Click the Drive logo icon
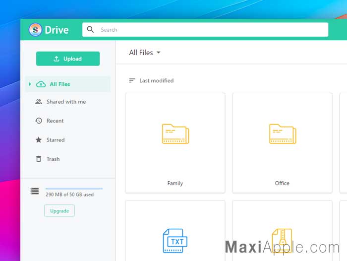This screenshot has height=261, width=347. (35, 29)
